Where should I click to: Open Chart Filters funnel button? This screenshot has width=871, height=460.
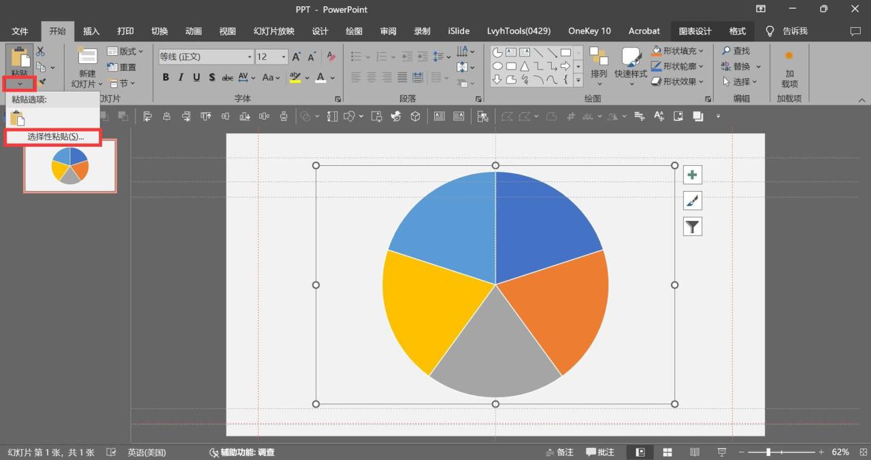(x=692, y=227)
